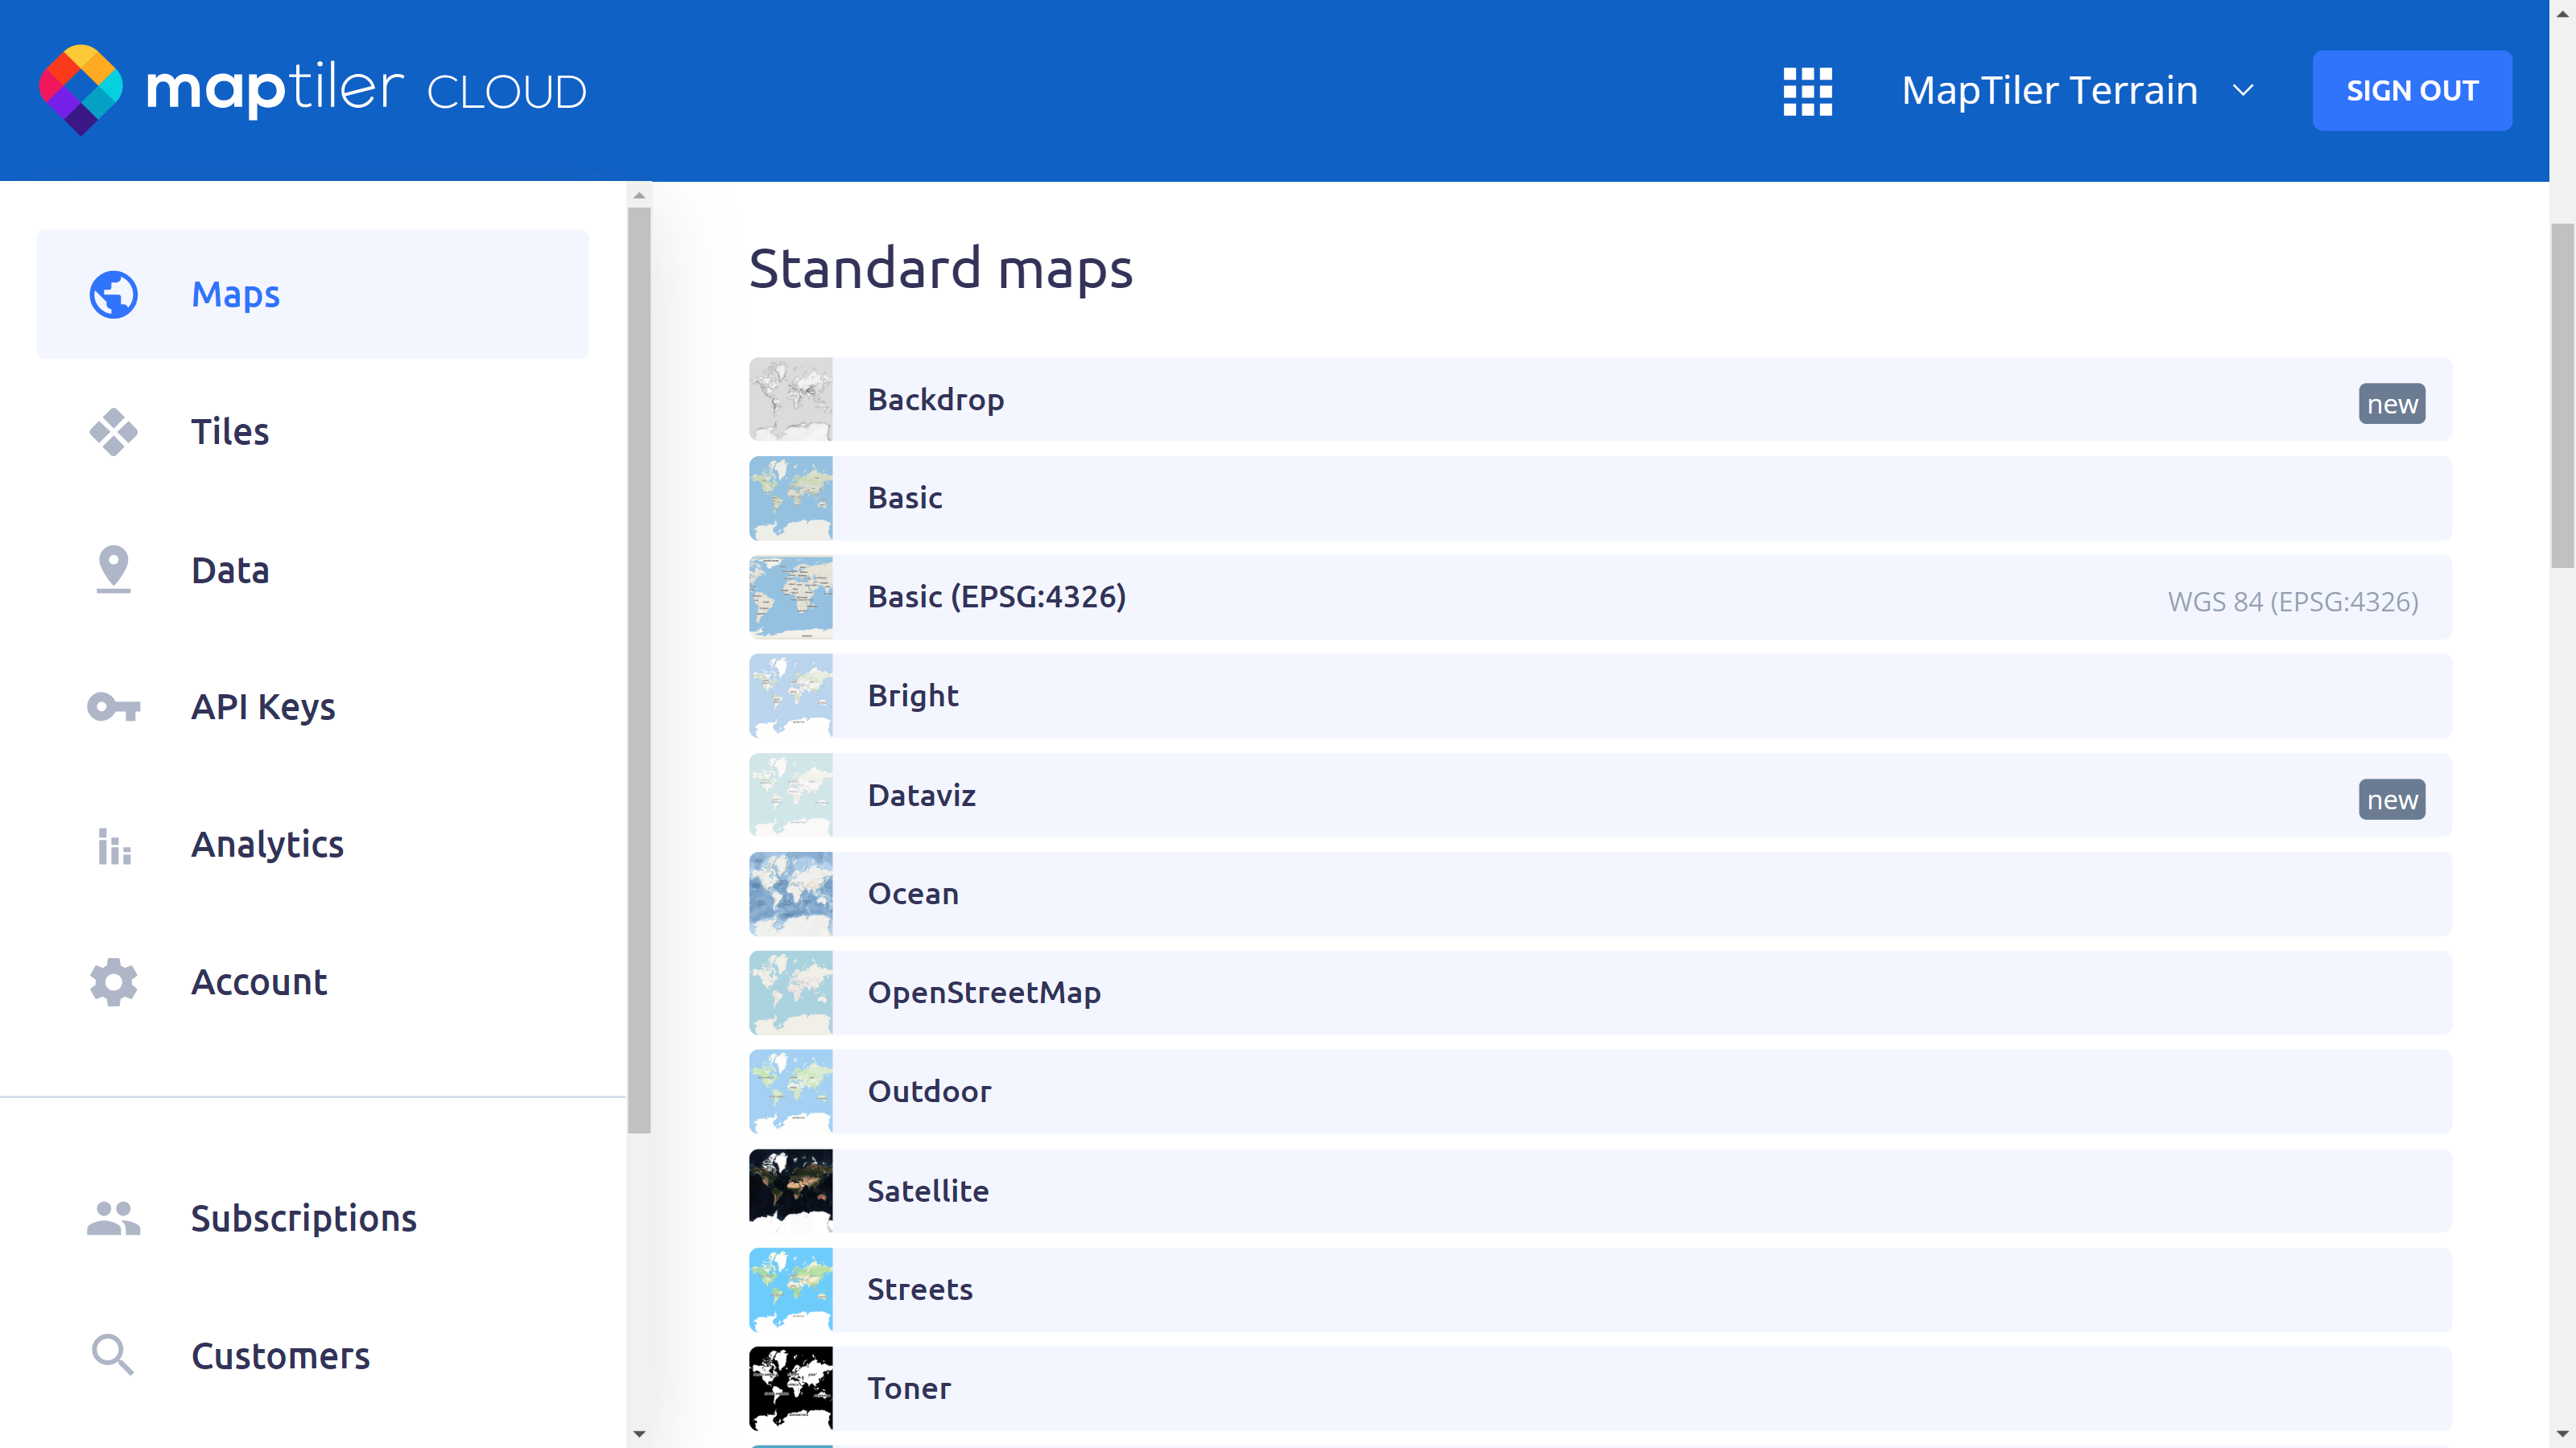The height and width of the screenshot is (1448, 2576).
Task: Open the Backdrop map entry
Action: point(936,400)
